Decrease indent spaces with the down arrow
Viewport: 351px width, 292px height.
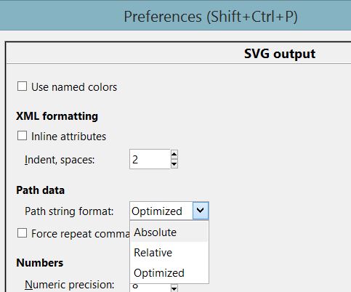pyautogui.click(x=174, y=164)
